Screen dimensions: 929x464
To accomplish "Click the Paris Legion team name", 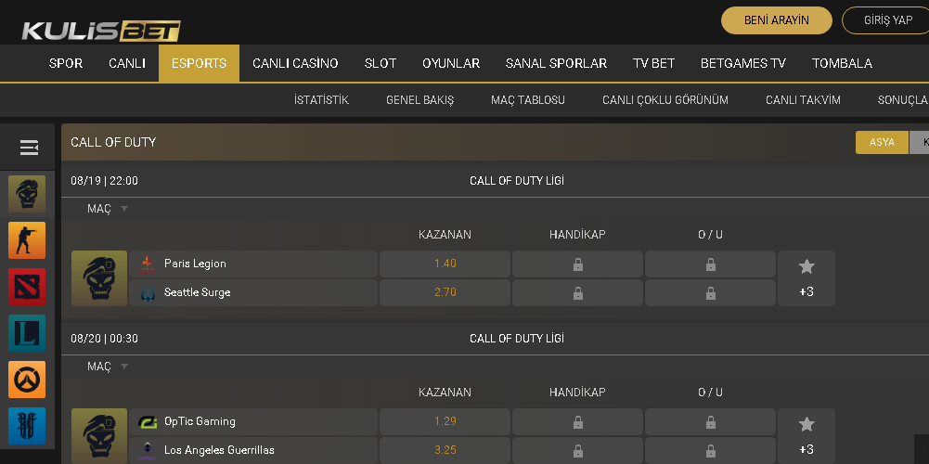I will tap(195, 264).
